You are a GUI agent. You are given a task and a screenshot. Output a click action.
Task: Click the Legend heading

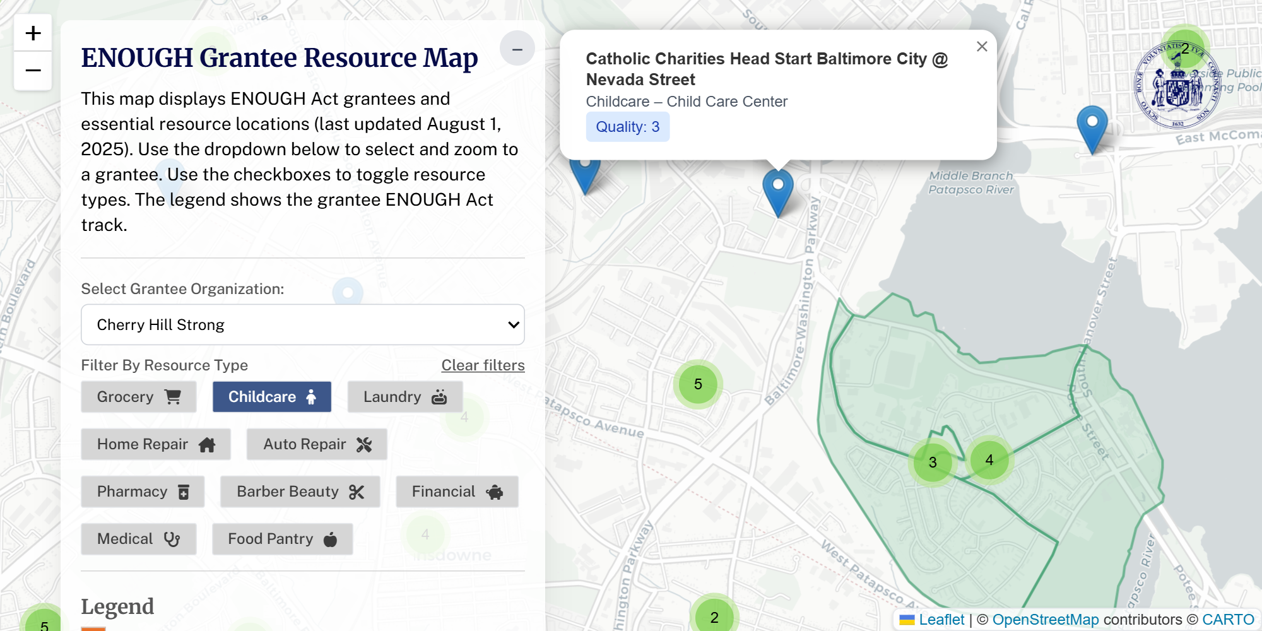[117, 606]
